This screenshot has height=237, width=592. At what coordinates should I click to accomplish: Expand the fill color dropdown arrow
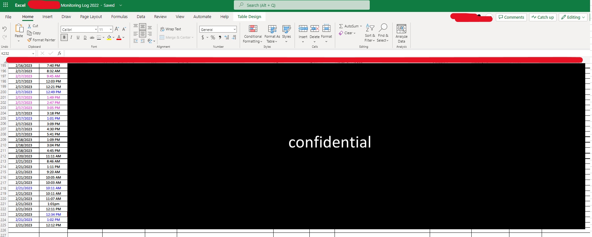tap(114, 37)
